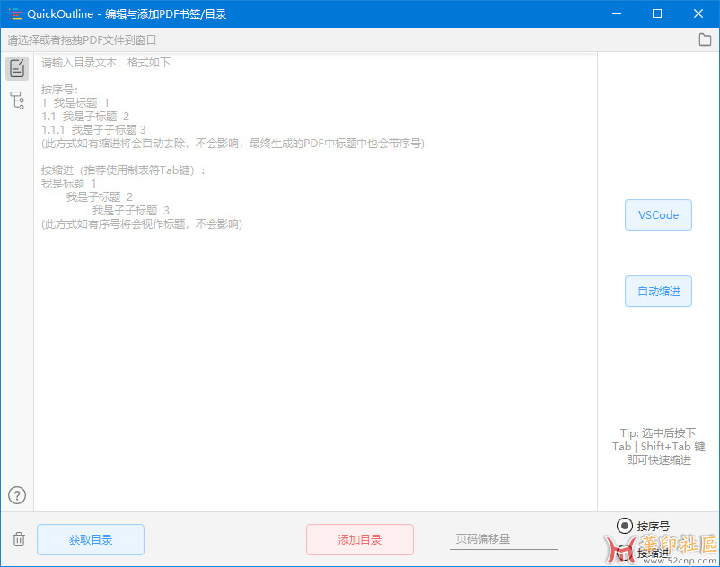Click the QuickOutline app icon in title bar

click(x=13, y=13)
